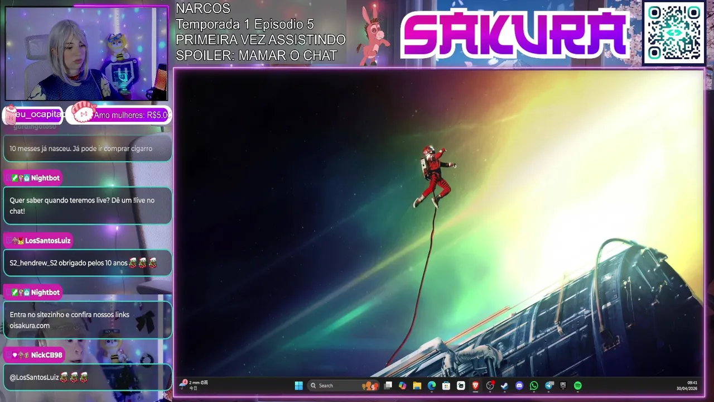Open Task View on the taskbar
Viewport: 714px width, 402px height.
pos(388,386)
